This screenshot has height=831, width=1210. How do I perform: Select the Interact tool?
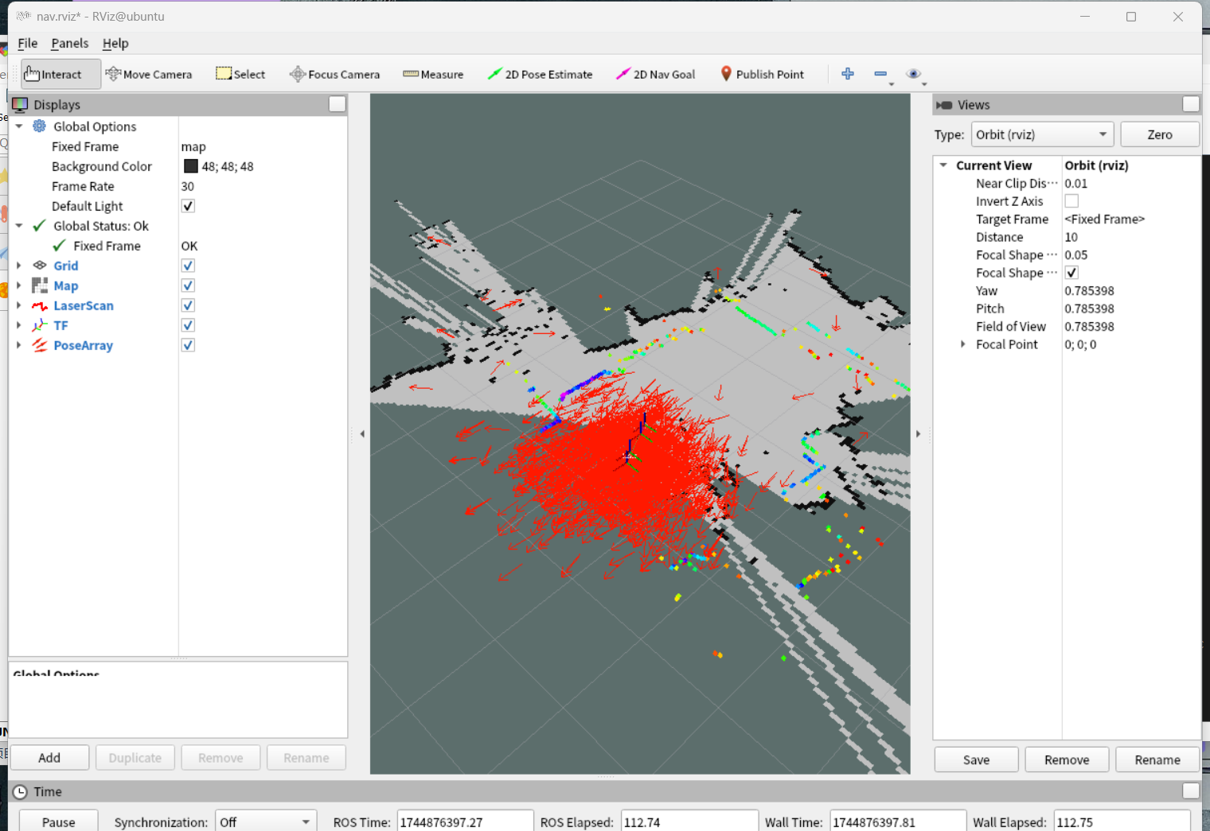(x=53, y=74)
